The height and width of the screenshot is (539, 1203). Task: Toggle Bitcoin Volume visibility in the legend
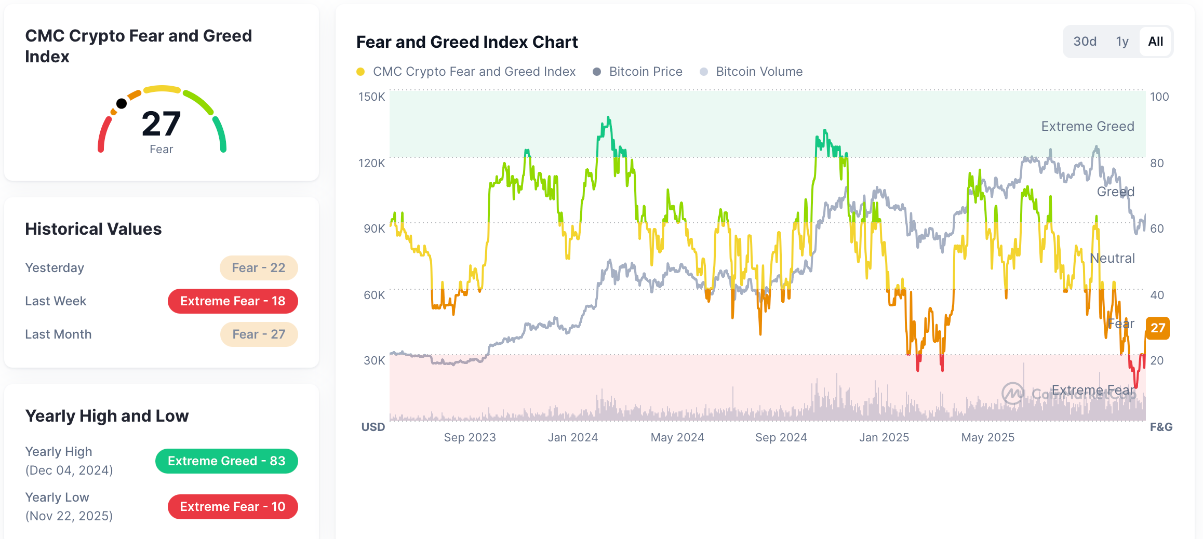coord(759,72)
